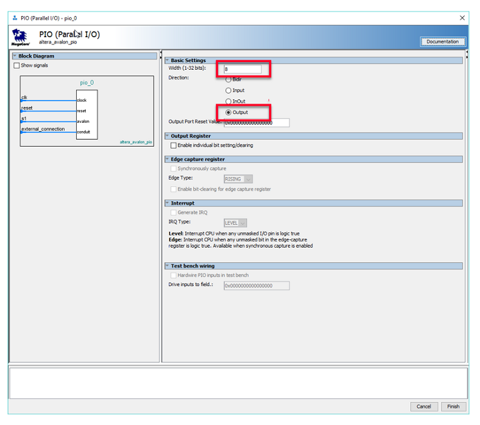Collapse the Basic Settings section
The width and height of the screenshot is (480, 425).
[167, 60]
